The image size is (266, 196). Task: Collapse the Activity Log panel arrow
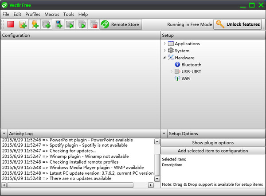[x=4, y=133]
